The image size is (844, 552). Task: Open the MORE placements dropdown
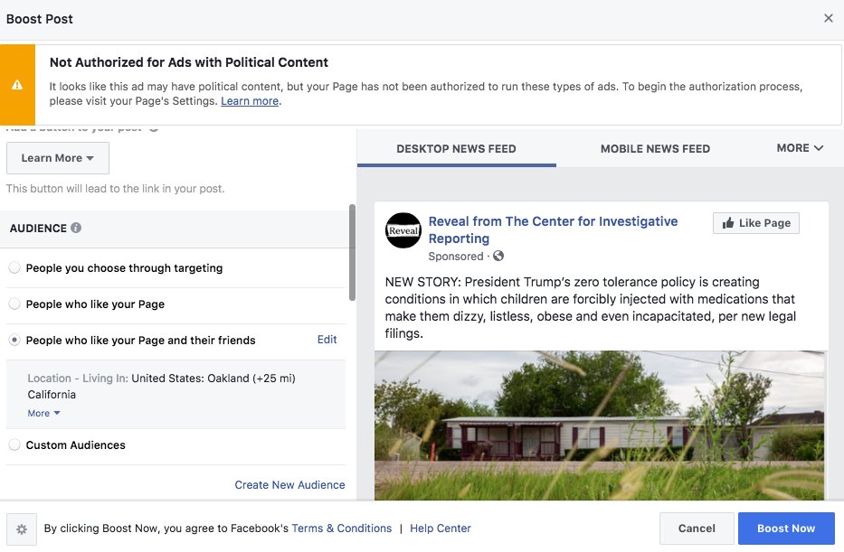point(800,148)
